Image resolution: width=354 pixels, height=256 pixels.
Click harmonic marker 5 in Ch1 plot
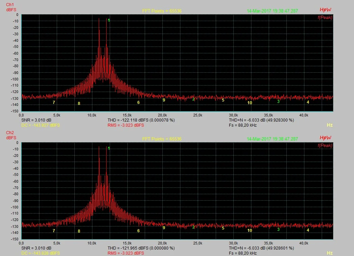[223, 100]
